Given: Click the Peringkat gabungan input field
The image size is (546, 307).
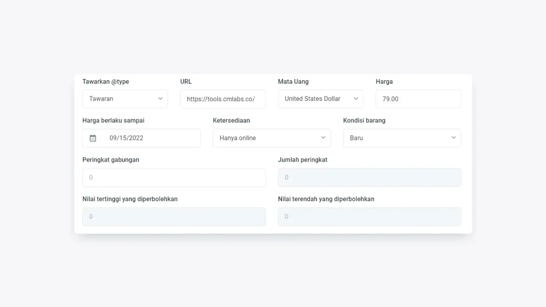Looking at the screenshot, I should coord(174,177).
